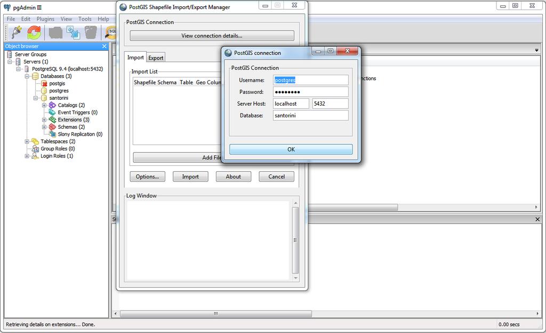The height and width of the screenshot is (333, 546).
Task: Expand the Extensions (3) node
Action: [44, 120]
